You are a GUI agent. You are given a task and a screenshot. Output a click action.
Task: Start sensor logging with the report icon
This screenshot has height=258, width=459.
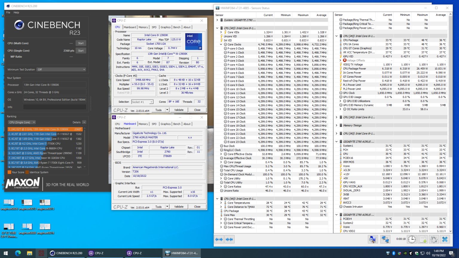(x=422, y=239)
